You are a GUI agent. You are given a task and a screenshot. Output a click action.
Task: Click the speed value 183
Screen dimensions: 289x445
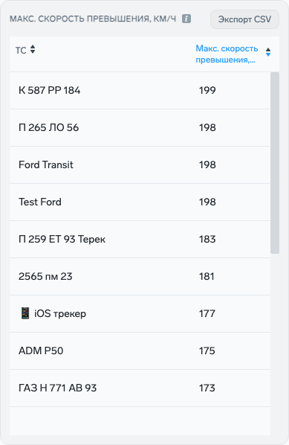207,239
